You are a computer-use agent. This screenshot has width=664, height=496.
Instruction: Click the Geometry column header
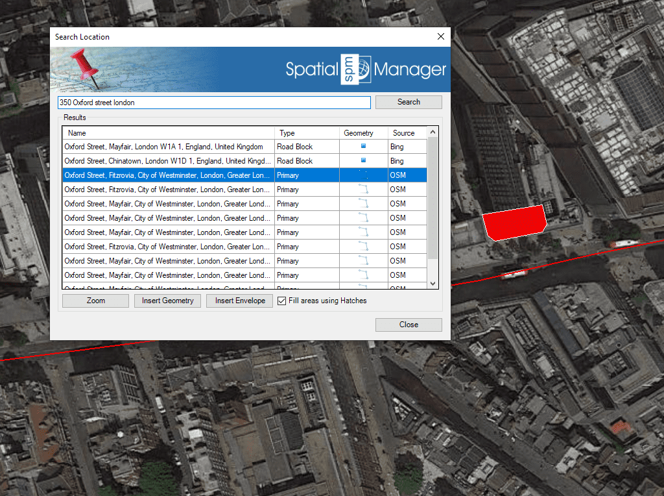(x=364, y=133)
